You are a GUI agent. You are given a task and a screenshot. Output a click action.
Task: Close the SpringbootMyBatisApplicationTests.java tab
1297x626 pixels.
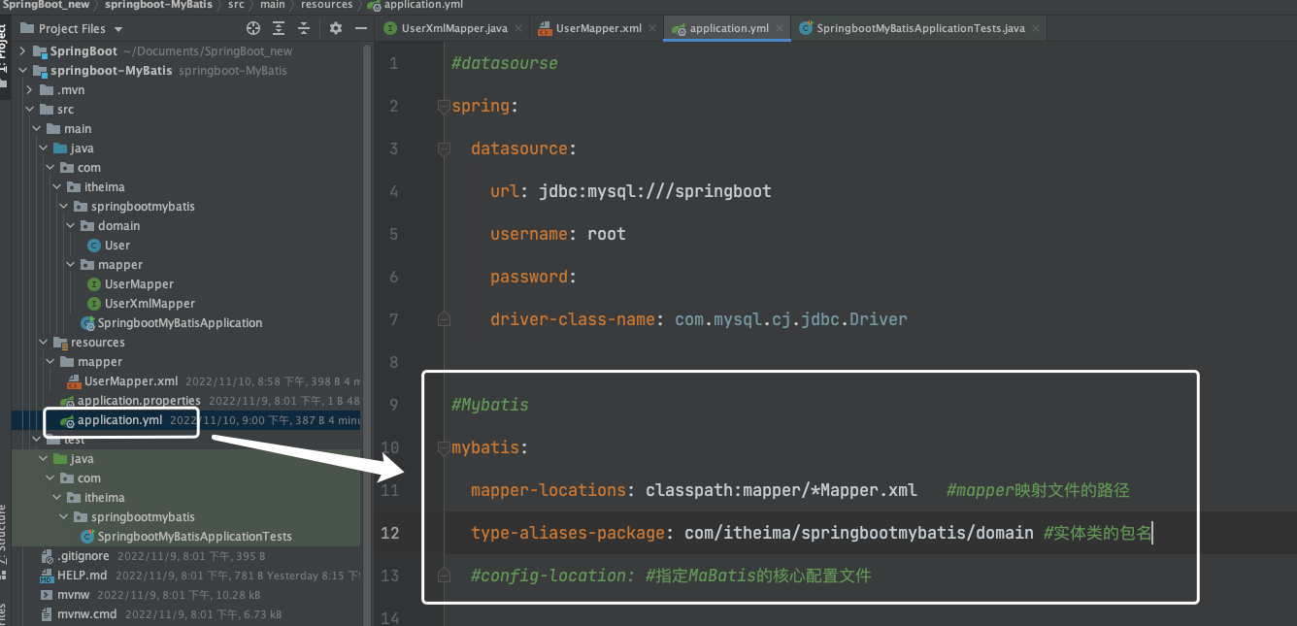point(1038,28)
